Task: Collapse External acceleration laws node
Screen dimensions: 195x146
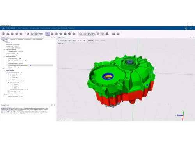Action: (x=7, y=74)
